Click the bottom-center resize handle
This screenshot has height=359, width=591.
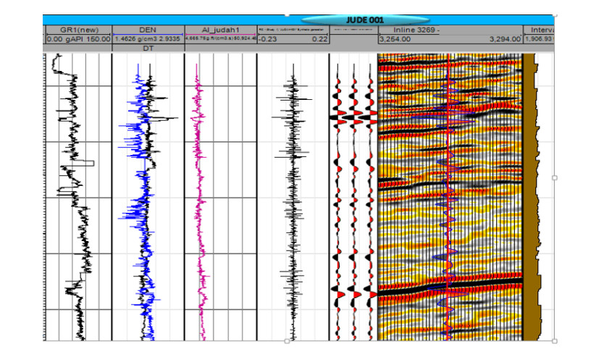point(287,340)
